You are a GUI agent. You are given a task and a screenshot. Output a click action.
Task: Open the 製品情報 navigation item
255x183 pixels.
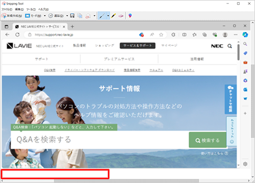(80, 45)
